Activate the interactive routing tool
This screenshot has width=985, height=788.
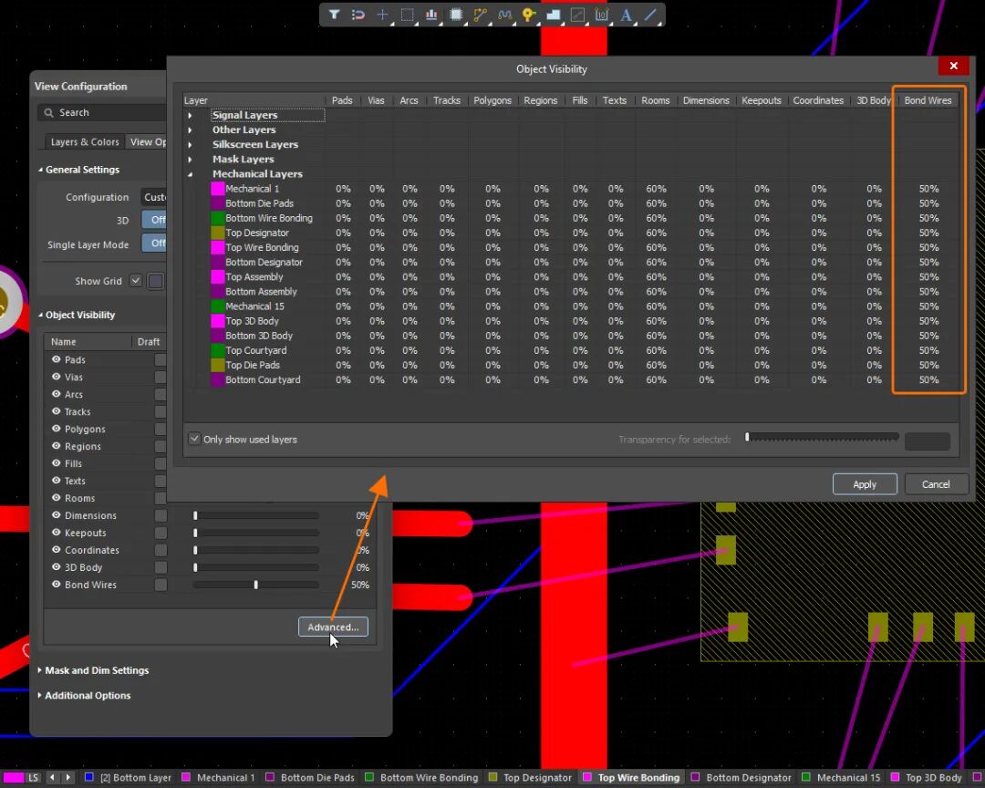(x=481, y=15)
